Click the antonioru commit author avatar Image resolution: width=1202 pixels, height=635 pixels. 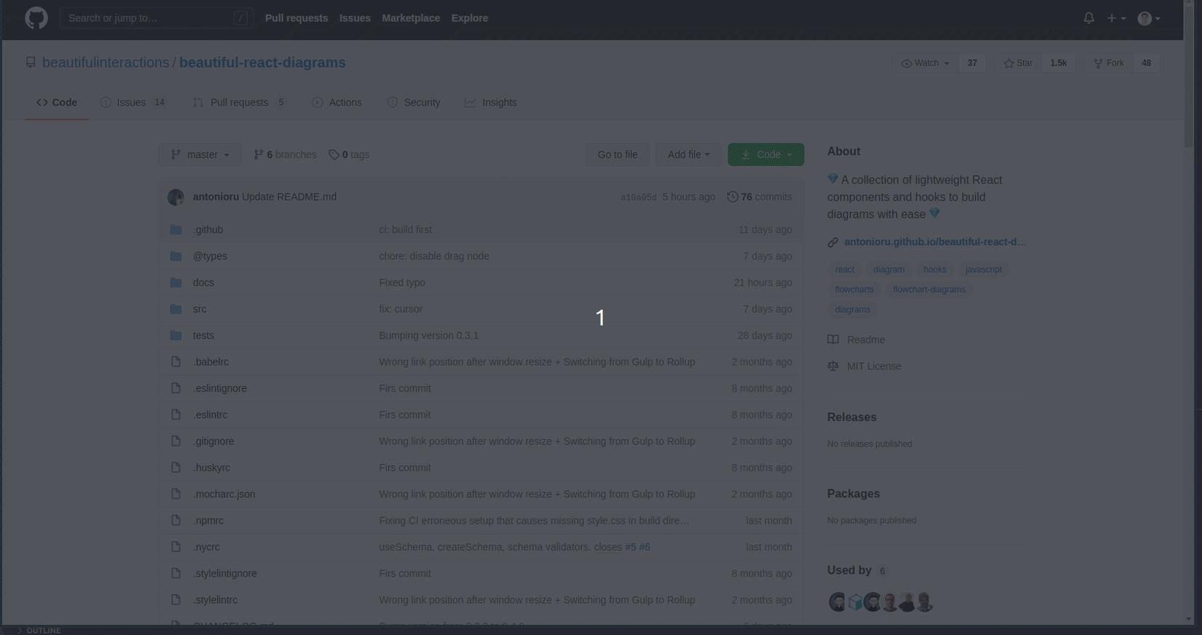(176, 197)
